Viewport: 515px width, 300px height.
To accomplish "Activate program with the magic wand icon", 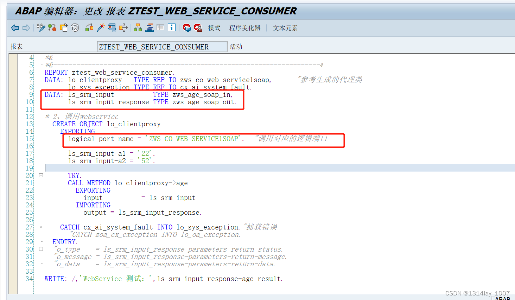I will (101, 28).
